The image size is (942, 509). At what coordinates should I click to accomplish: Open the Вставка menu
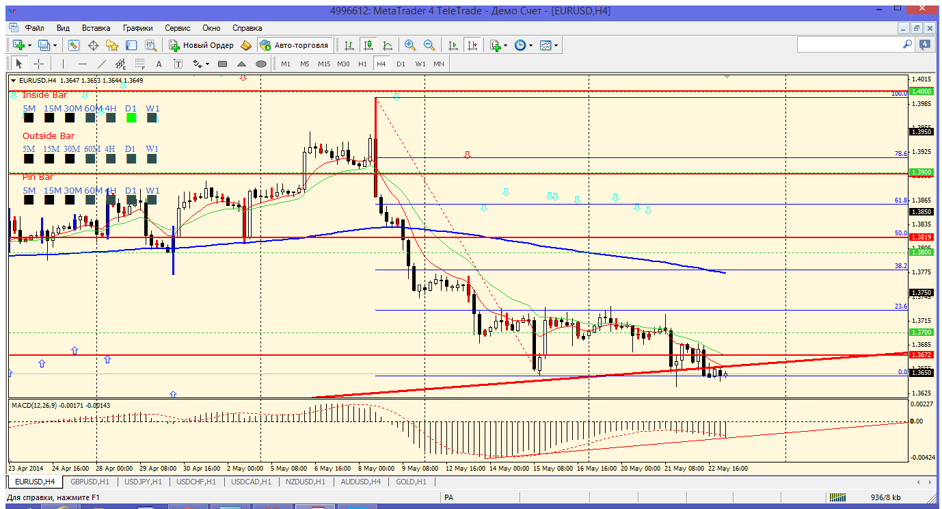pyautogui.click(x=96, y=28)
